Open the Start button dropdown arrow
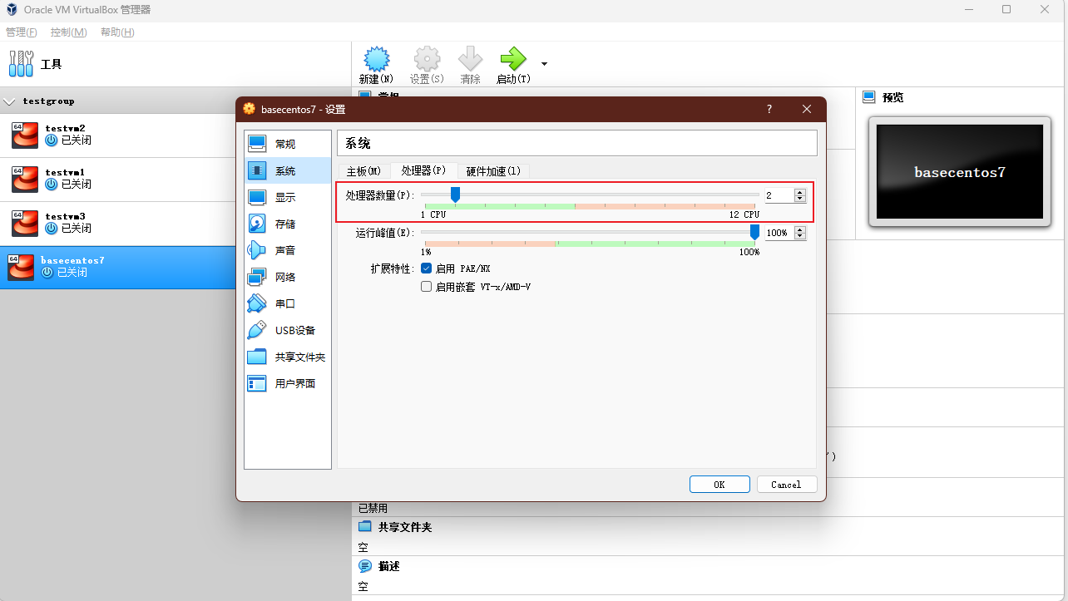Screen dimensions: 1068x601 coord(544,63)
